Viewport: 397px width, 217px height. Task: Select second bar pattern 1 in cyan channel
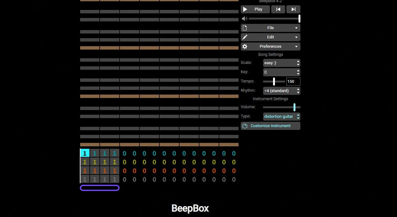click(95, 153)
